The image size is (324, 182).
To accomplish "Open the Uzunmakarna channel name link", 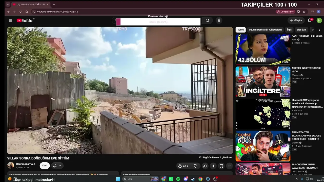I will pos(24,164).
